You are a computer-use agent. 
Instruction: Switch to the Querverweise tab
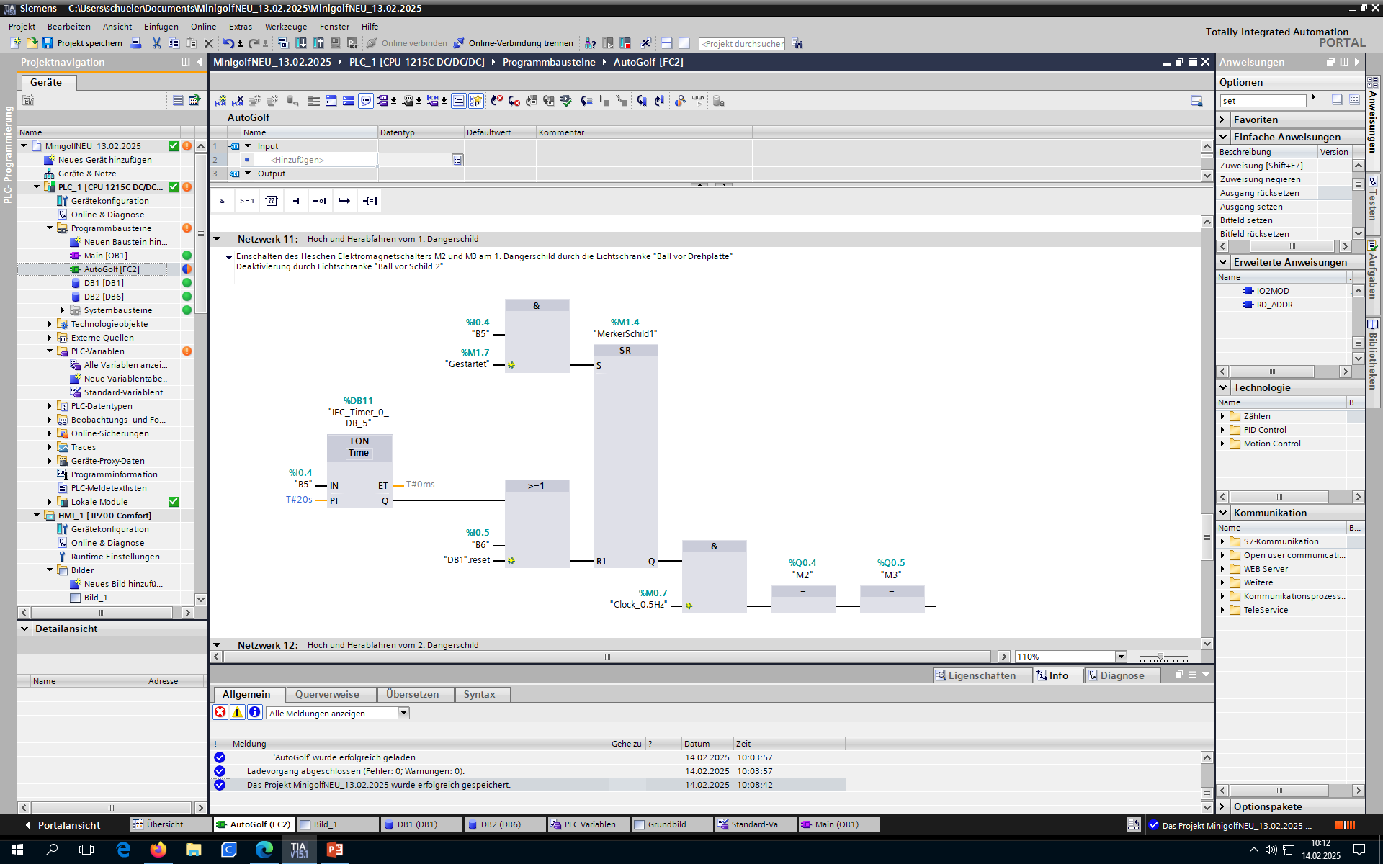click(x=327, y=694)
